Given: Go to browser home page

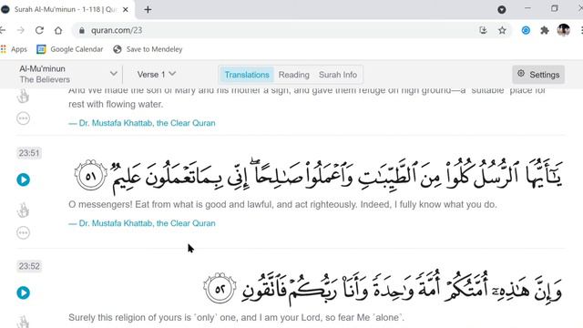Looking at the screenshot, I should click(58, 30).
